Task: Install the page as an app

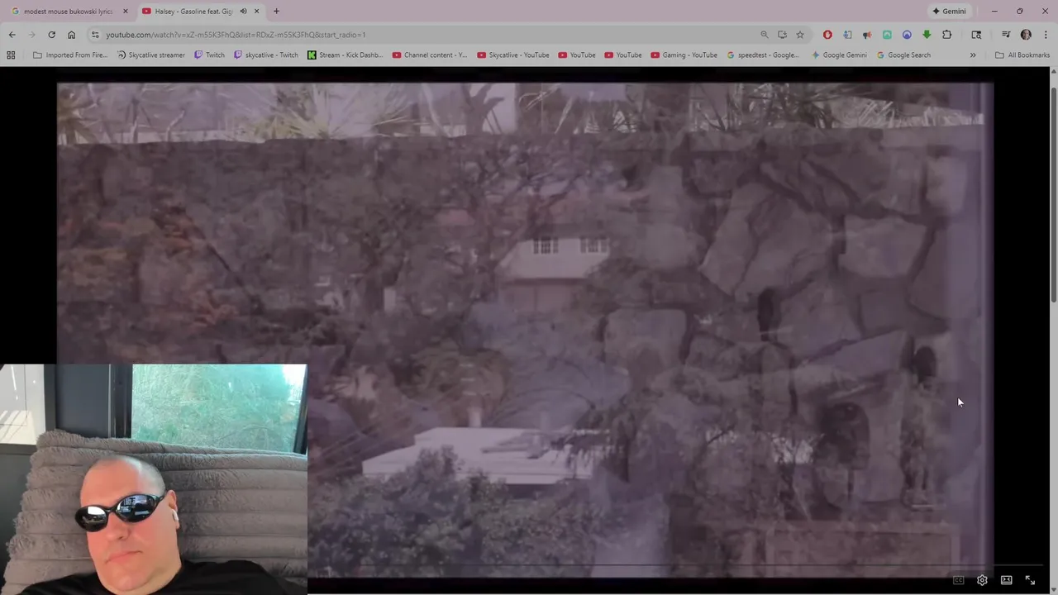Action: 782,35
